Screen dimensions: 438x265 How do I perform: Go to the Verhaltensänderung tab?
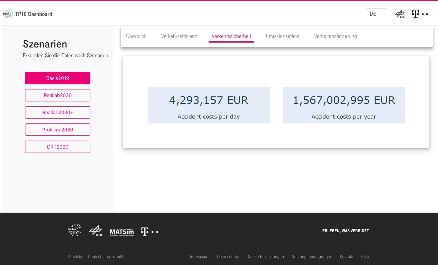pyautogui.click(x=335, y=36)
